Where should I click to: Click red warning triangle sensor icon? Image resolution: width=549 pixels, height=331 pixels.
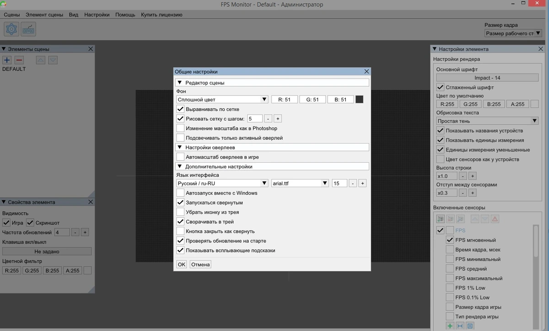[x=495, y=219]
